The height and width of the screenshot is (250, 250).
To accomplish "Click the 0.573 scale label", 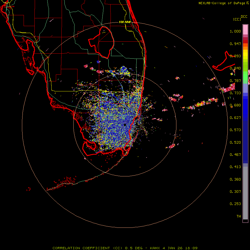I will click(235, 130).
